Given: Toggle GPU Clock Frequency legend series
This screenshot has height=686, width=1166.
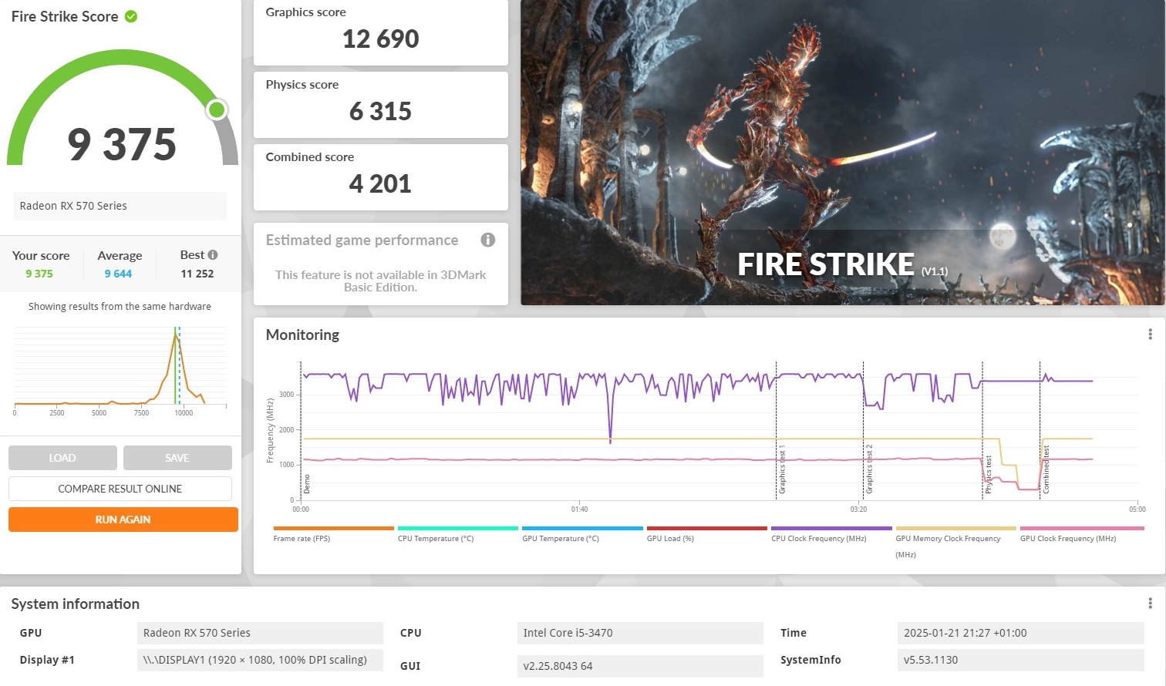Looking at the screenshot, I should coord(1068,538).
